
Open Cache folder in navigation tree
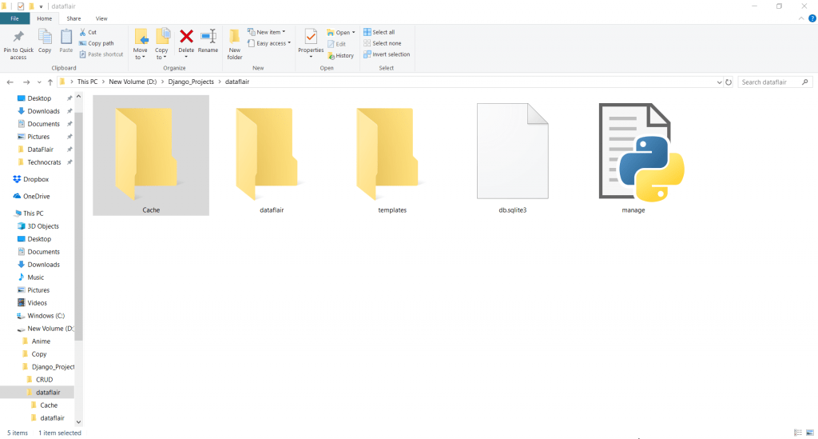click(45, 405)
